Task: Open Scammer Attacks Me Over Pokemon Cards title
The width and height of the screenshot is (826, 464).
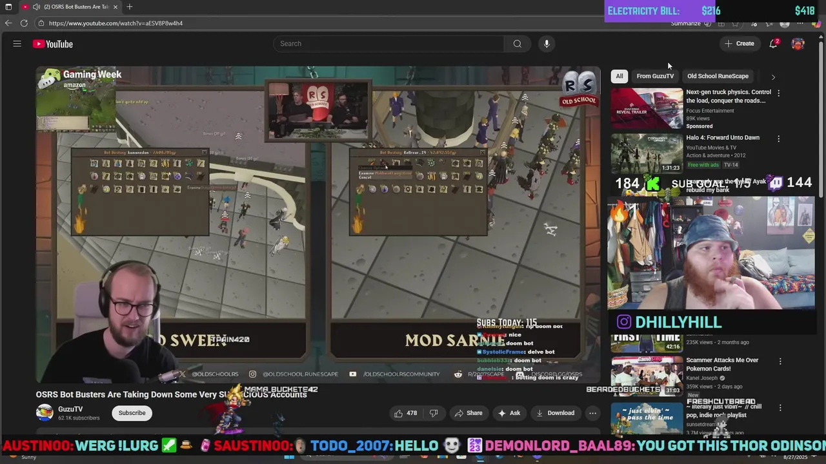Action: pyautogui.click(x=722, y=365)
